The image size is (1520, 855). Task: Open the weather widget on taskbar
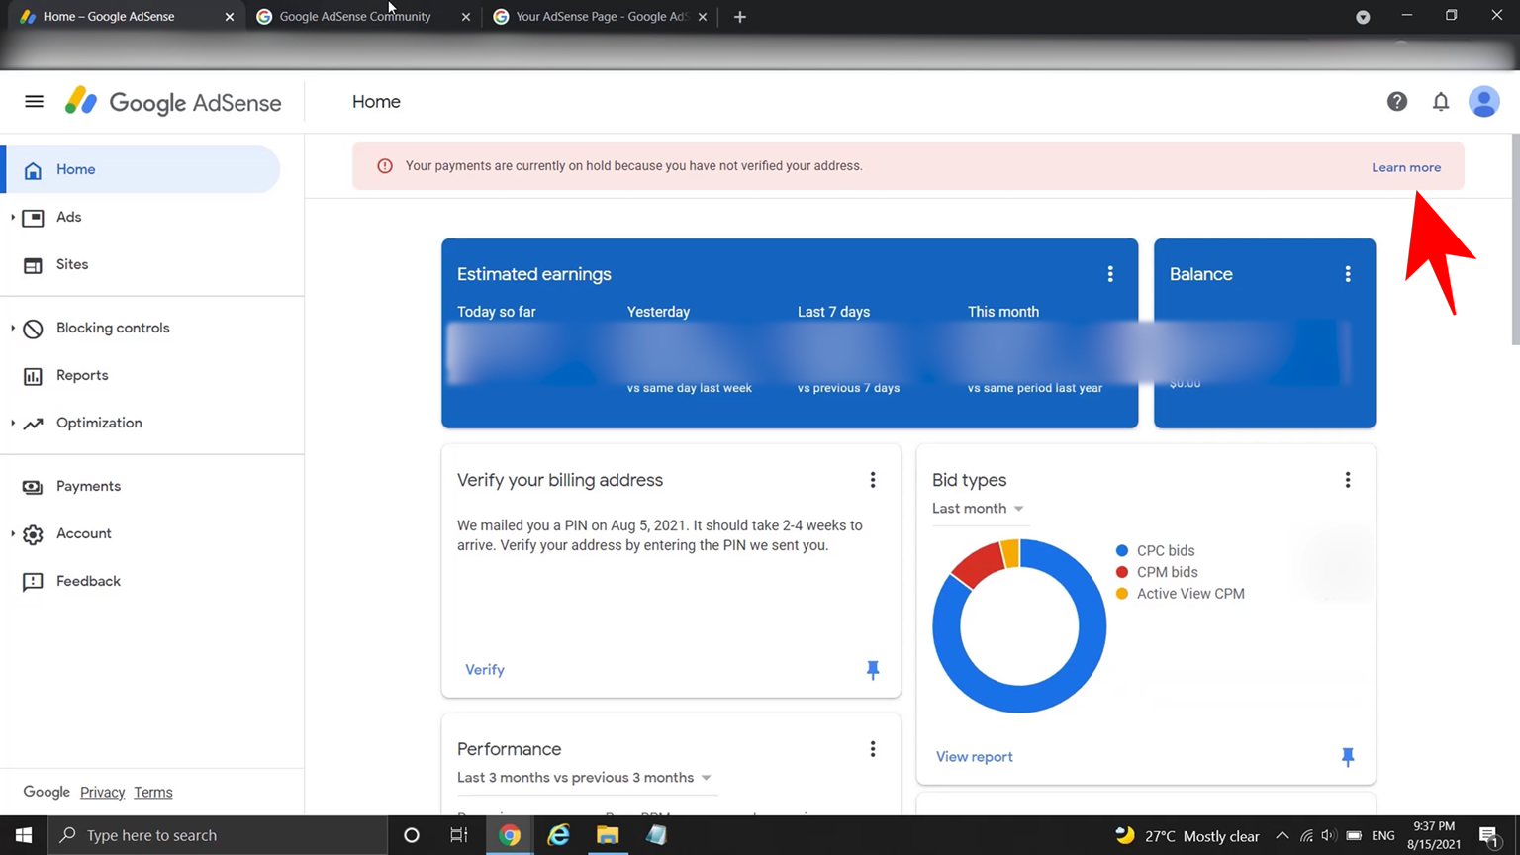[1187, 835]
